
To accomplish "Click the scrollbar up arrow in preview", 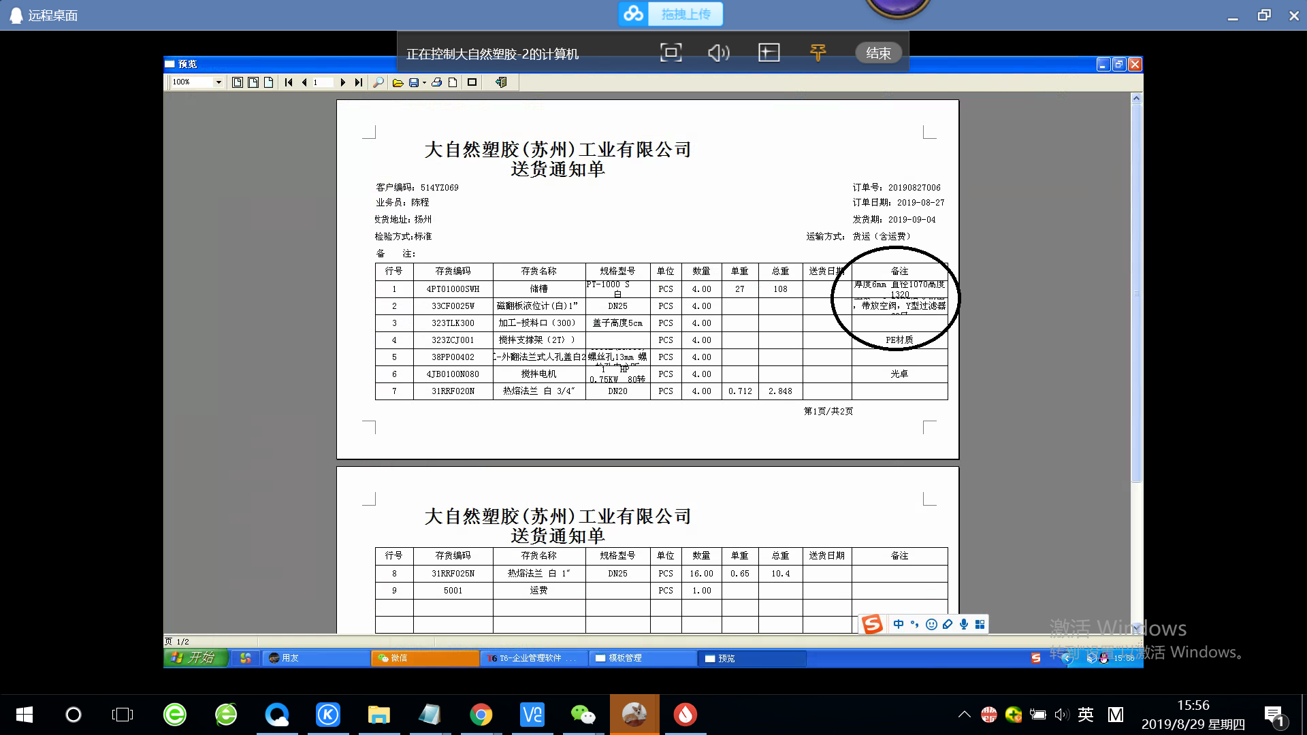I will (1136, 99).
